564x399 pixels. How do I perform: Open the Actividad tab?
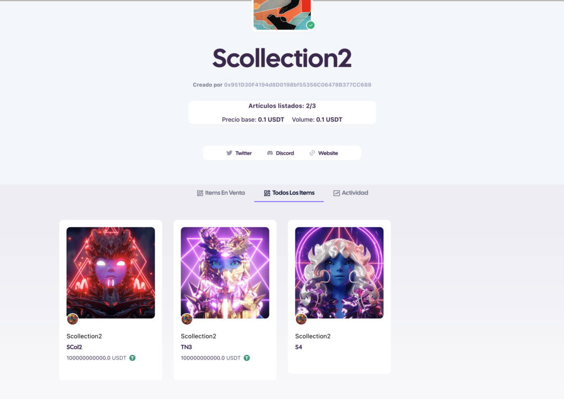[351, 193]
